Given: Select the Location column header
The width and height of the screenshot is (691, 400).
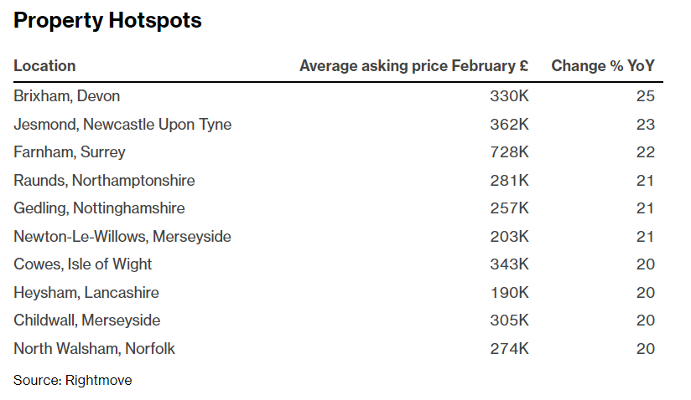Looking at the screenshot, I should pos(44,66).
